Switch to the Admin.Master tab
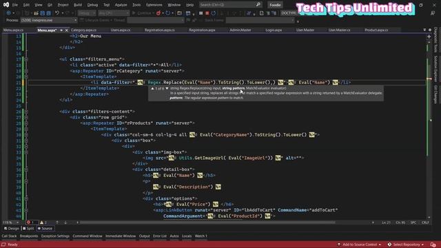The width and height of the screenshot is (441, 248). click(240, 30)
